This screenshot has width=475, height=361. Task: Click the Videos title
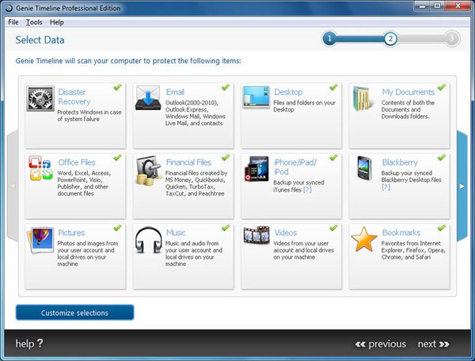pos(285,233)
